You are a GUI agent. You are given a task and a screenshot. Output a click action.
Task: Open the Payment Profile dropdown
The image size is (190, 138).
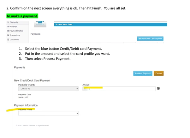(x=48, y=113)
